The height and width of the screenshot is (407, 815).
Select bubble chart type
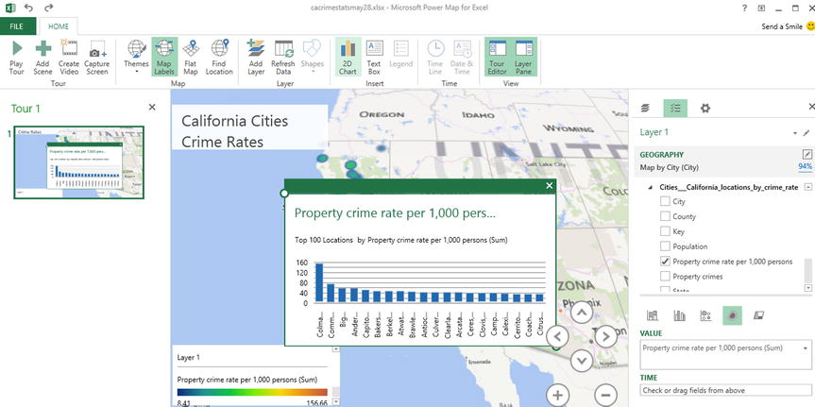pos(705,315)
